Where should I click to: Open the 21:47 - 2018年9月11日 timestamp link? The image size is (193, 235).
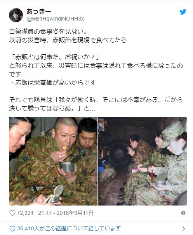tap(66, 213)
